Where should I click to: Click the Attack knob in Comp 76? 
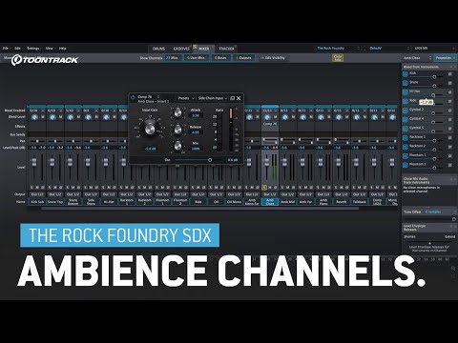(x=177, y=112)
